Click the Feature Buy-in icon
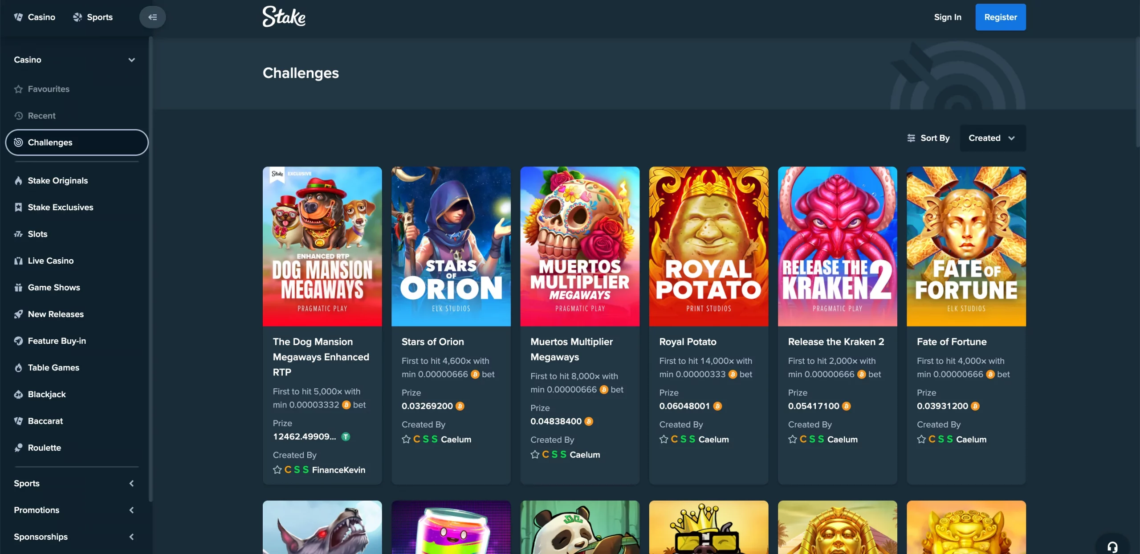 pyautogui.click(x=18, y=341)
